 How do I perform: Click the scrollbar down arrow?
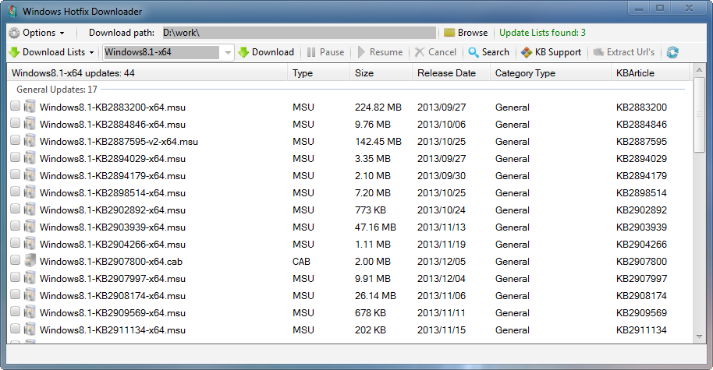pyautogui.click(x=700, y=337)
